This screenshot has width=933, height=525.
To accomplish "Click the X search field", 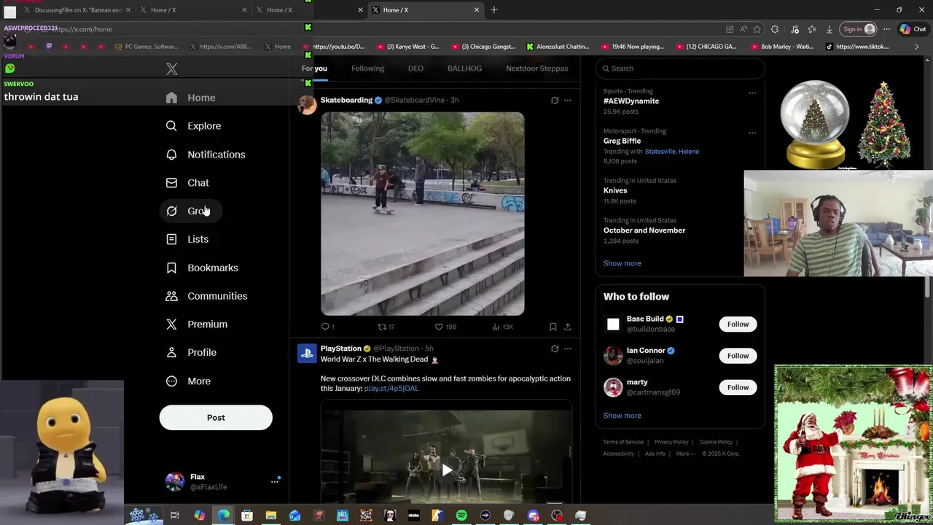I will point(680,69).
